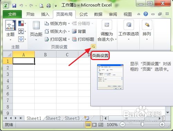
Task: Switch to the 视图 ribbon tab
Action: 128,14
